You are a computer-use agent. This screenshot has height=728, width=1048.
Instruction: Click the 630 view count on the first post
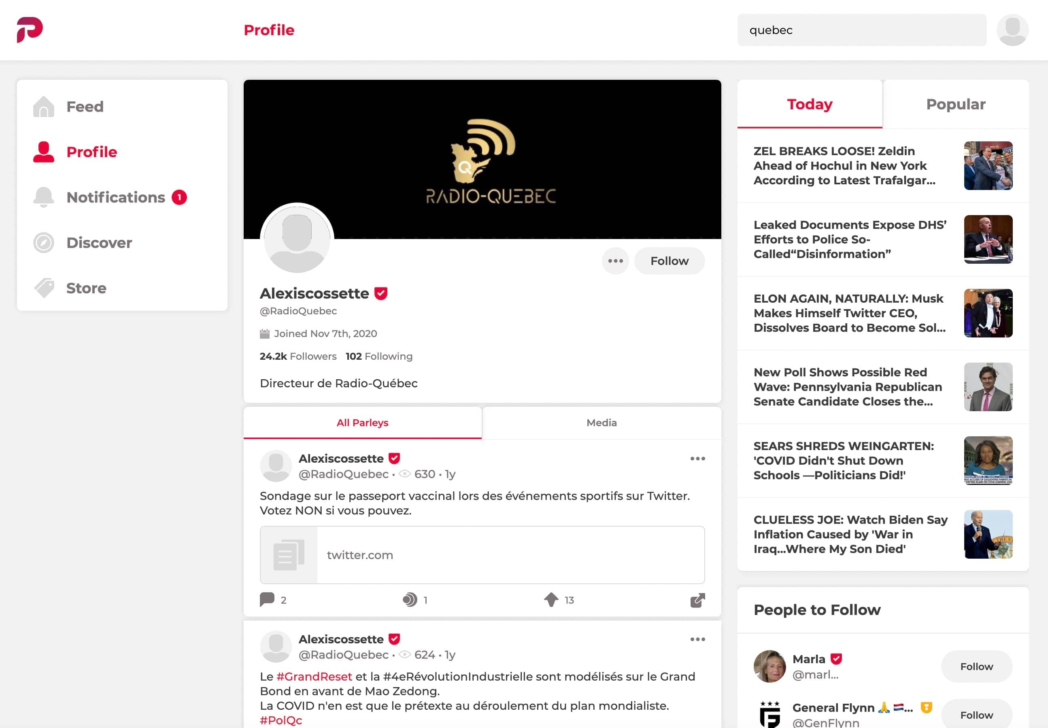424,474
